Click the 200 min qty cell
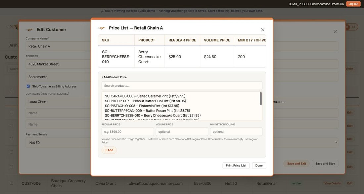Screen dimensions: 364x194 [x=250, y=57]
